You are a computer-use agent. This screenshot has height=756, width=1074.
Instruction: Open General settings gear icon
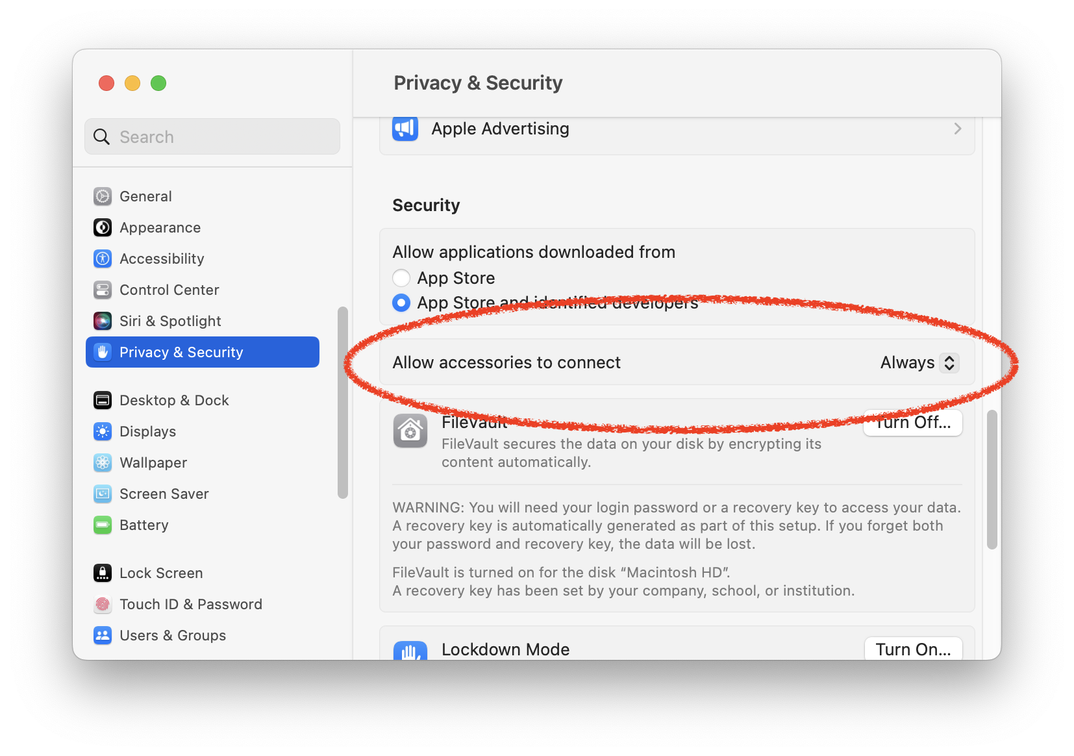point(103,196)
